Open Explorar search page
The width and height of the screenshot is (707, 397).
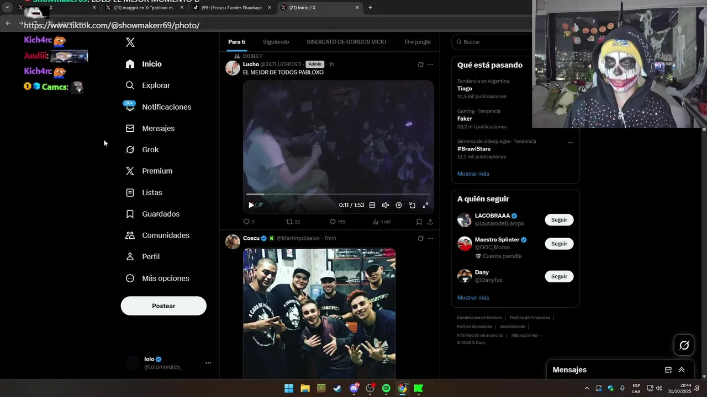(x=147, y=85)
